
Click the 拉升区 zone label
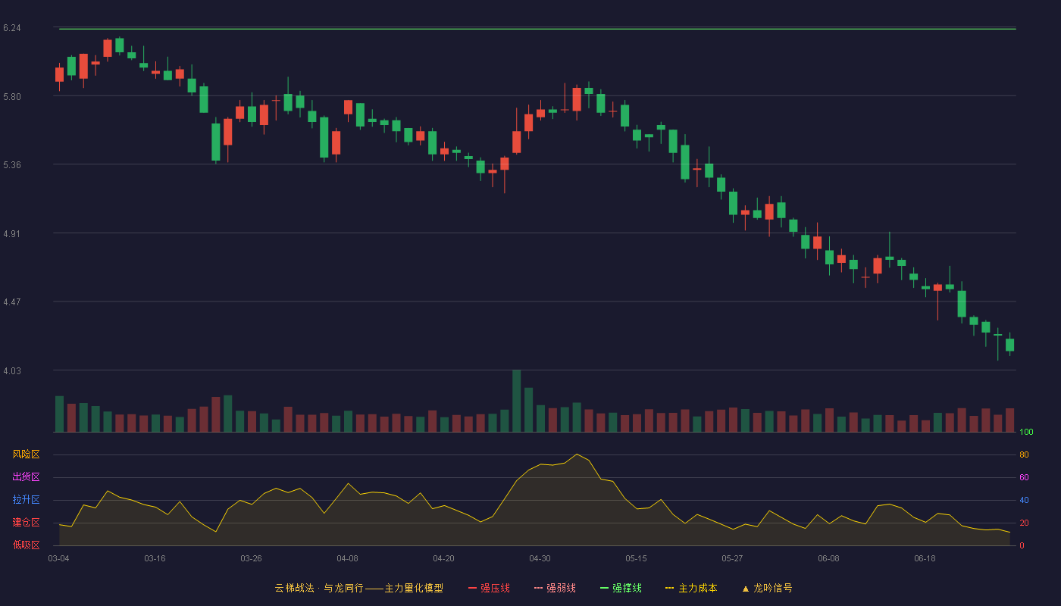(26, 500)
